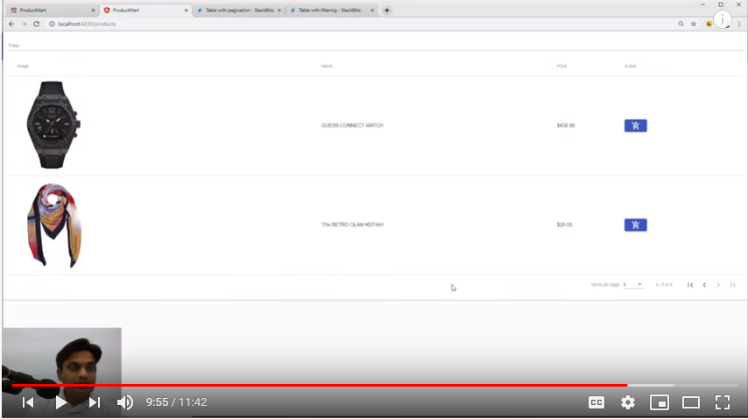Skip to the next video
The height and width of the screenshot is (419, 748).
tap(95, 402)
